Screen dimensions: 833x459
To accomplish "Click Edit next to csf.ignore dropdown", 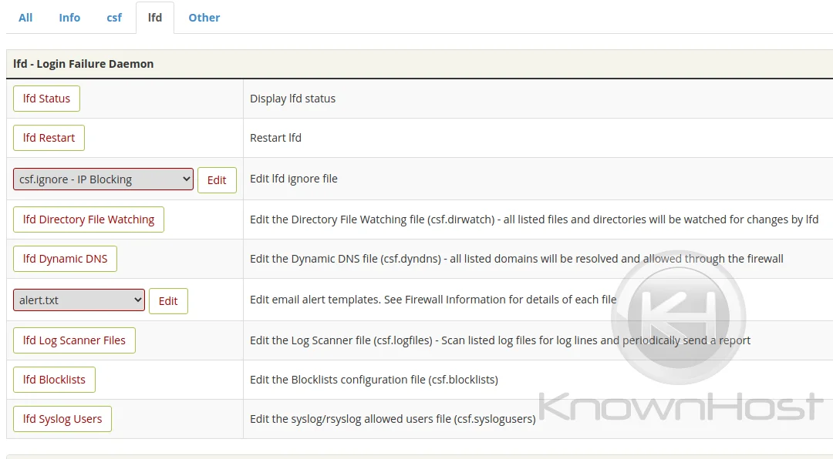I will pyautogui.click(x=217, y=180).
